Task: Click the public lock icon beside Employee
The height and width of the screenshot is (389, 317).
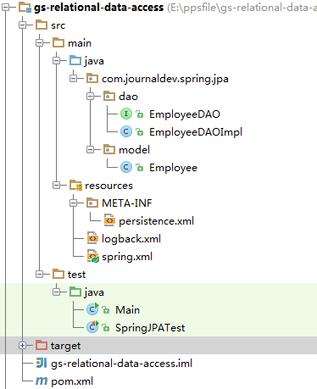Action: click(140, 168)
